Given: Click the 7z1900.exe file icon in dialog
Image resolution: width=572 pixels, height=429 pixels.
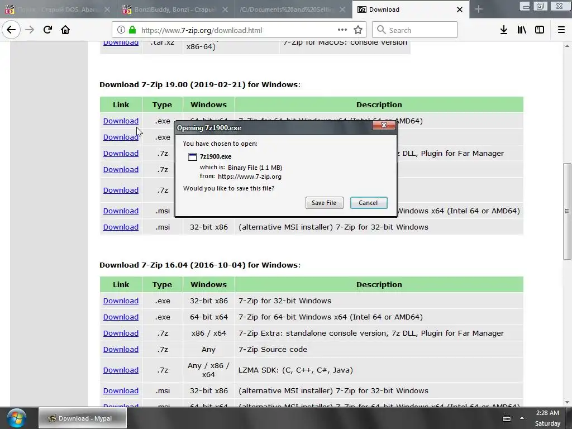Looking at the screenshot, I should (x=192, y=157).
